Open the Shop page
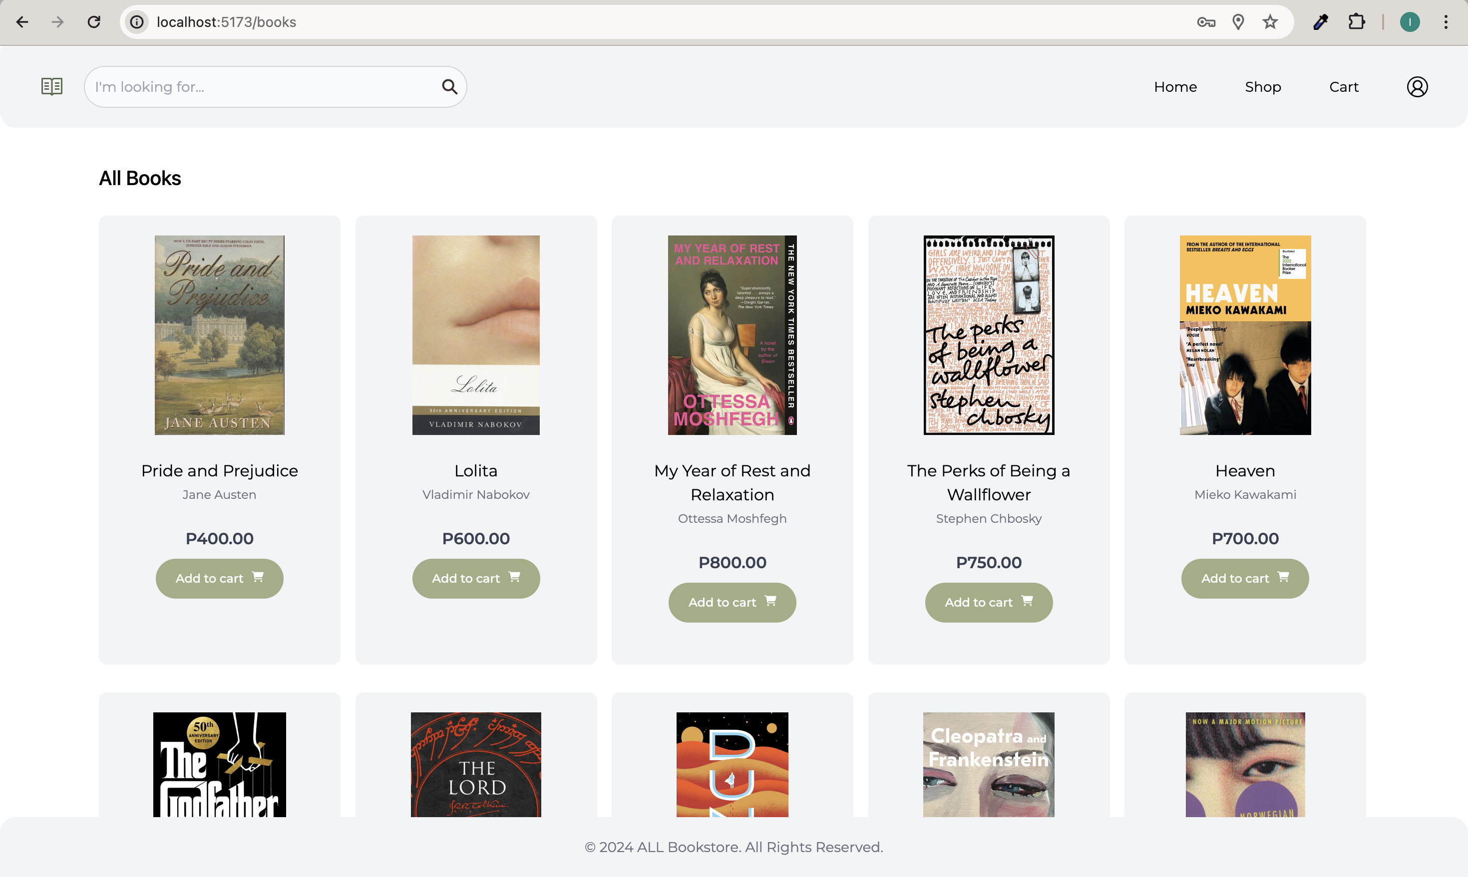 [1263, 87]
